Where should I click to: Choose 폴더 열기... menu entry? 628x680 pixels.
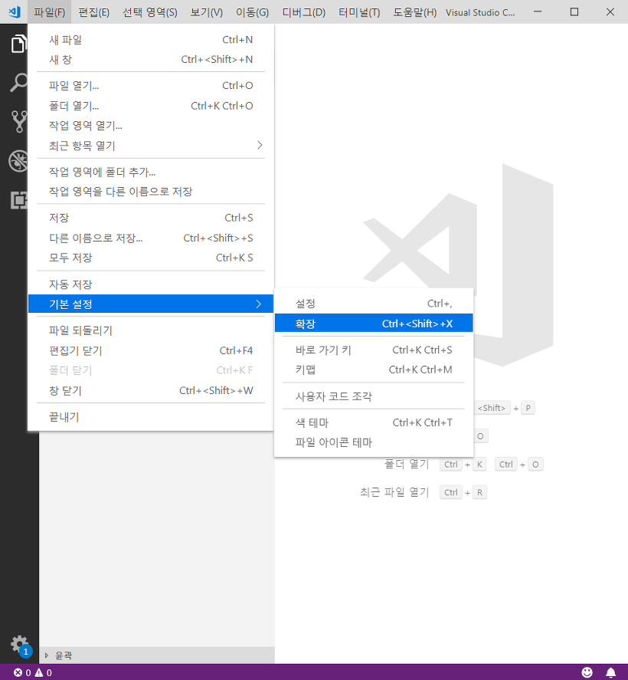pyautogui.click(x=151, y=105)
